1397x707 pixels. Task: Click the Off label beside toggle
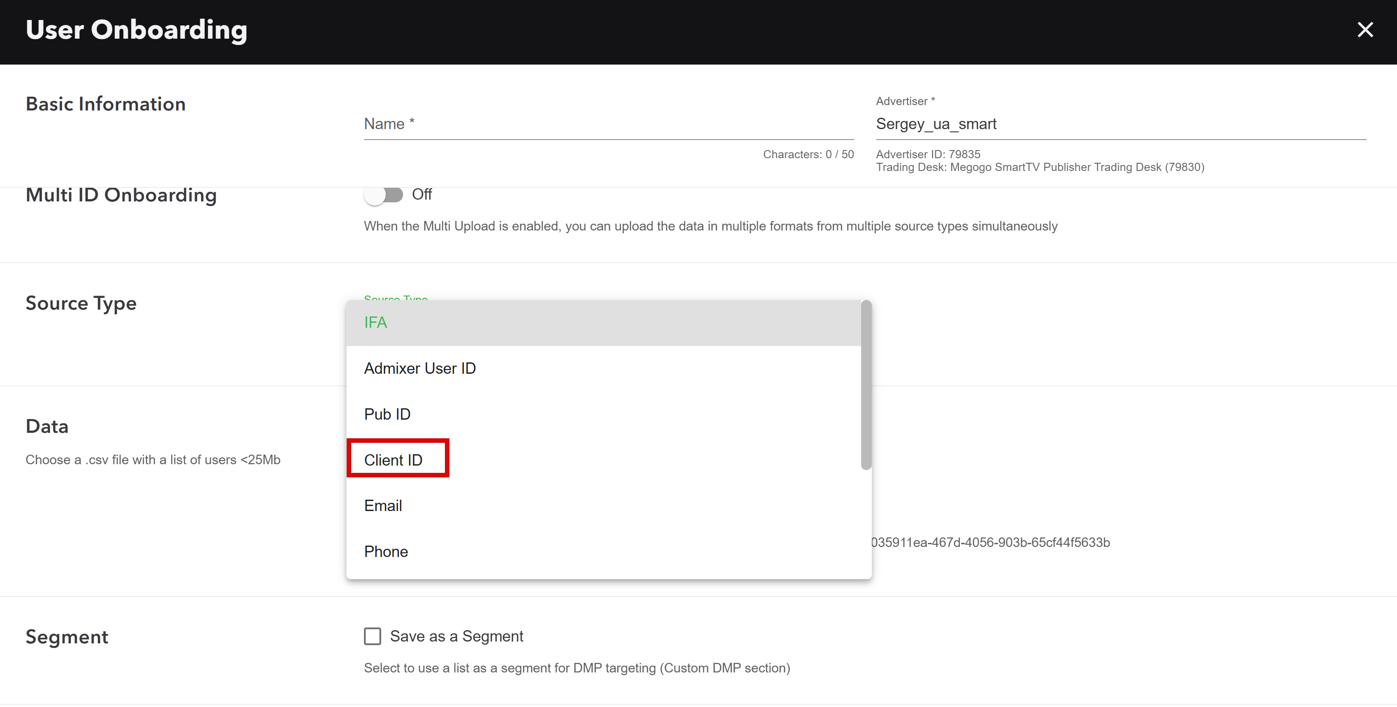point(422,194)
